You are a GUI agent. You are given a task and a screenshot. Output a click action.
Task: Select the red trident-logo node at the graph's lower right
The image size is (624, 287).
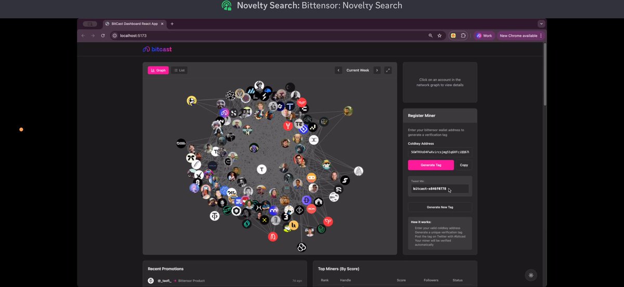tap(328, 222)
